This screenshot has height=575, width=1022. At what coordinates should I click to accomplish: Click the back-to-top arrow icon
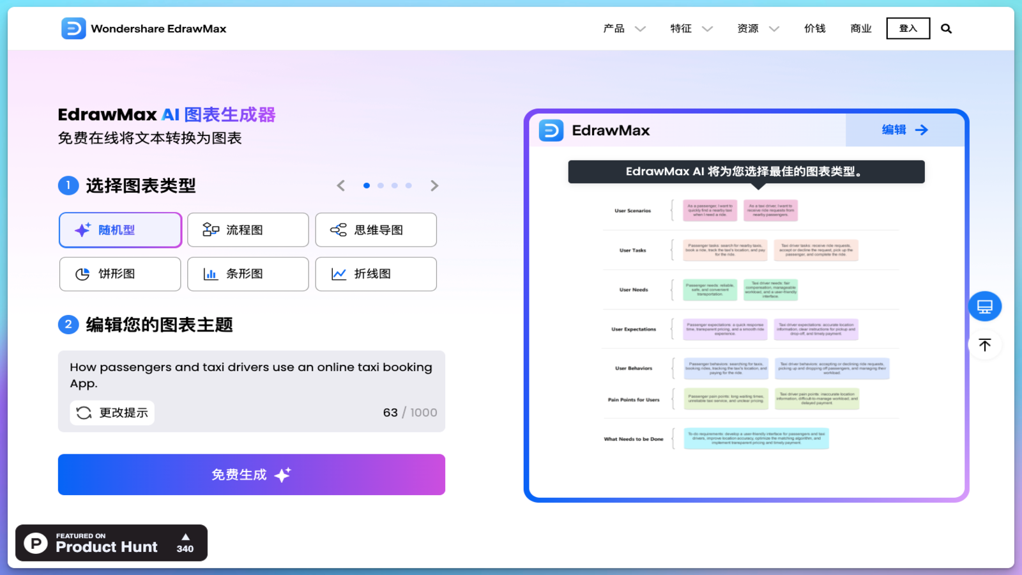click(985, 345)
